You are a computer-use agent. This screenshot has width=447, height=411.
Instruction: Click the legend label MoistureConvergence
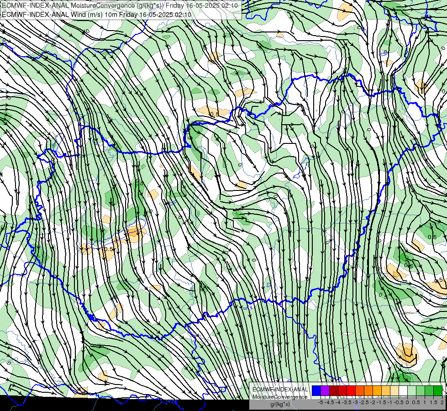[x=280, y=397]
